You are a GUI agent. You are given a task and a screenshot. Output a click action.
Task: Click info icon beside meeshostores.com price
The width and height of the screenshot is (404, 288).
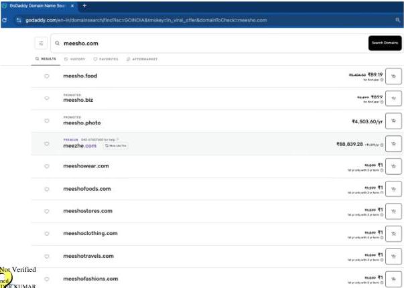[382, 215]
